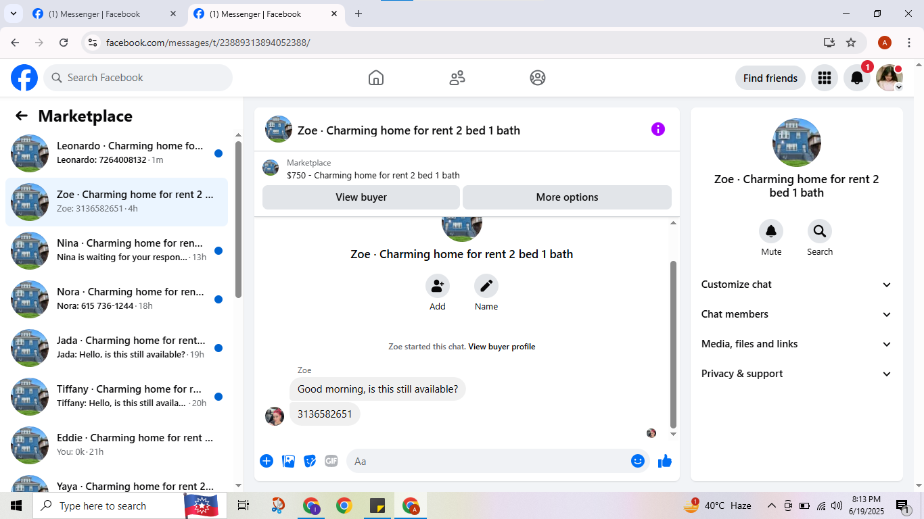Click Zoe's listing thumbnail in right panel
The image size is (924, 519).
pyautogui.click(x=797, y=143)
